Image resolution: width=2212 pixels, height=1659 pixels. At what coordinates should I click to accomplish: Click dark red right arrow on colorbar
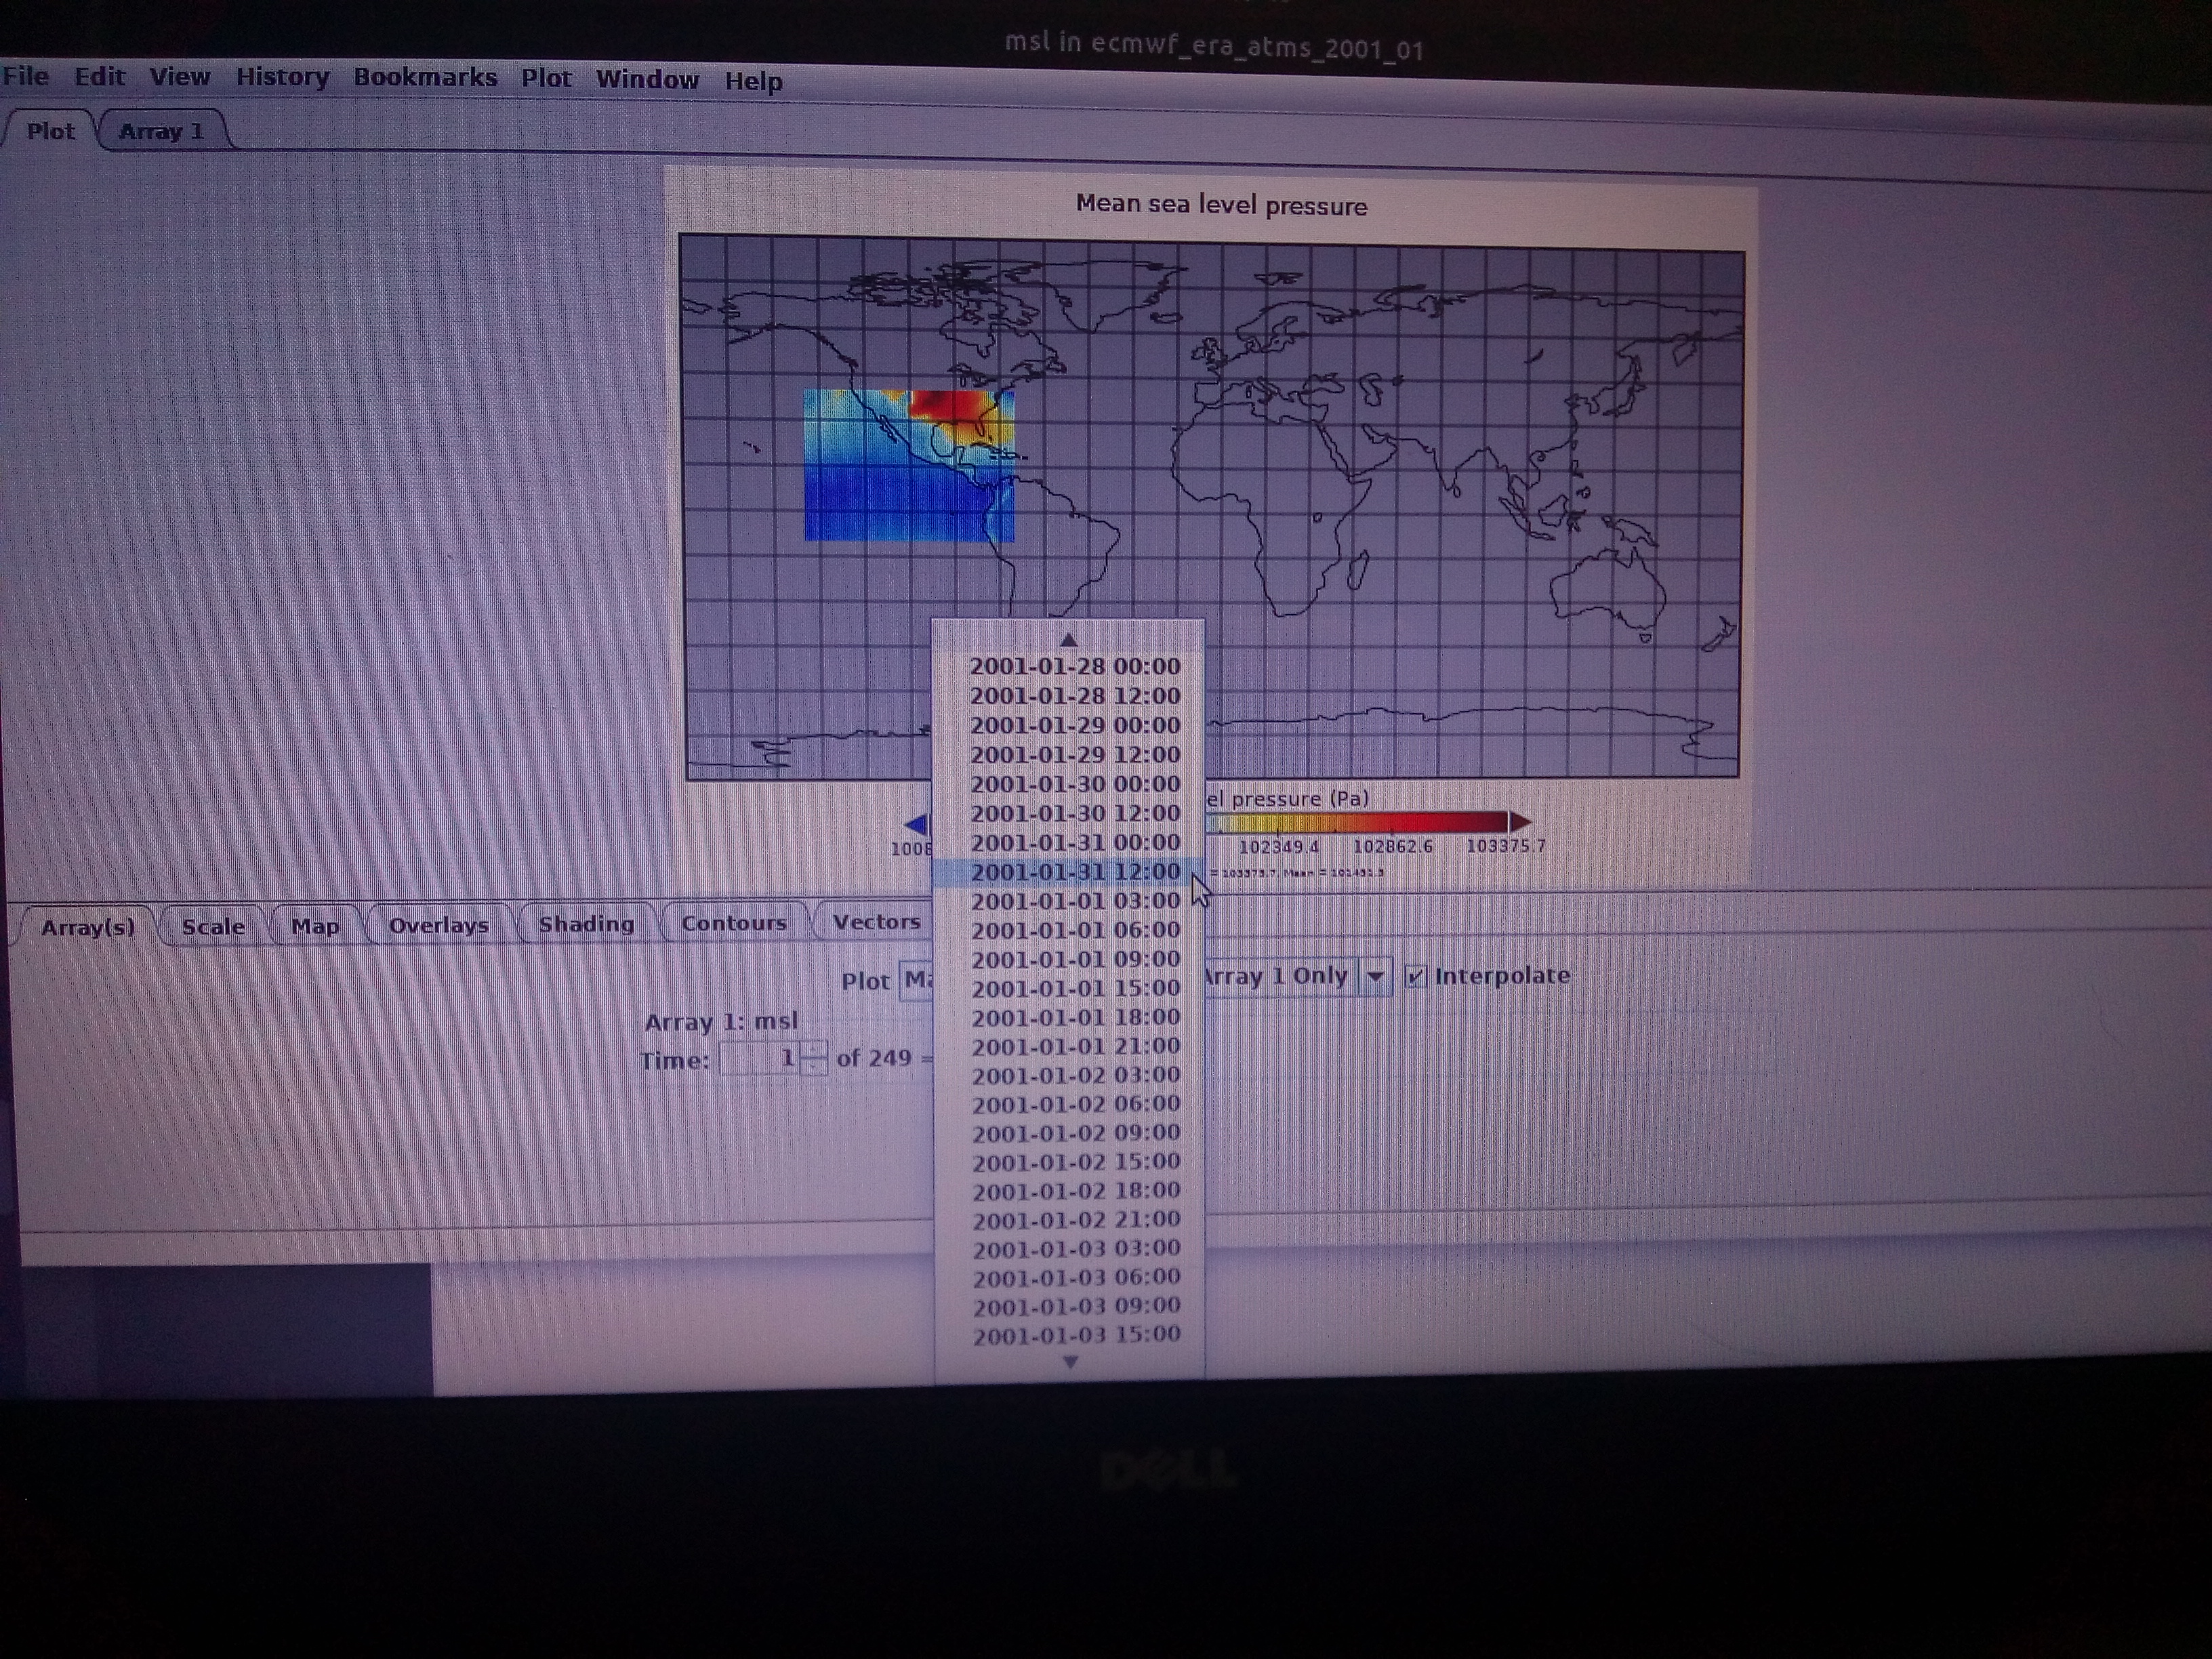1519,822
